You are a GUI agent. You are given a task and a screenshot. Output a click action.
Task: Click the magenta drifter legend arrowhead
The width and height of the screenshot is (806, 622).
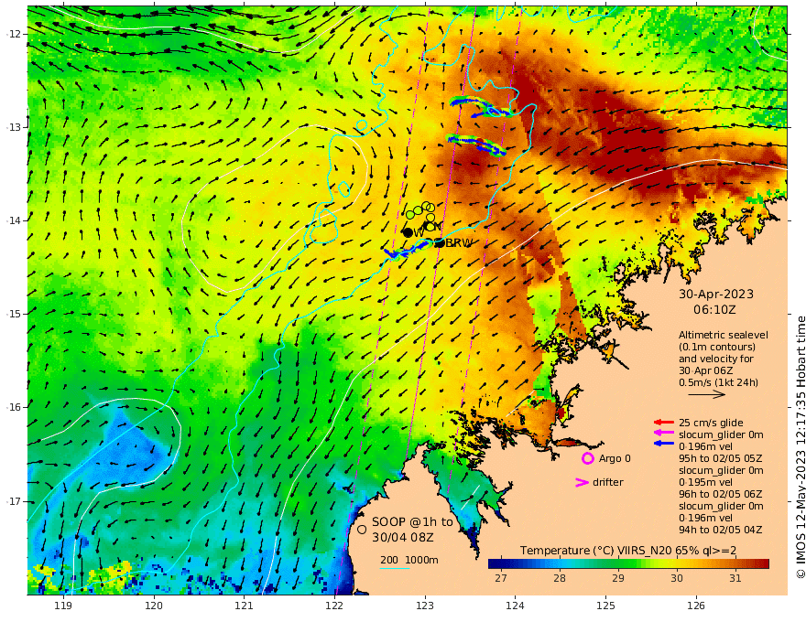[582, 482]
